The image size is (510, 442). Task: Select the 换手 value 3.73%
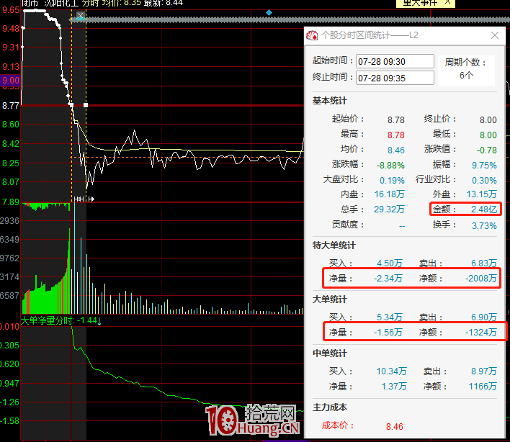[x=484, y=225]
